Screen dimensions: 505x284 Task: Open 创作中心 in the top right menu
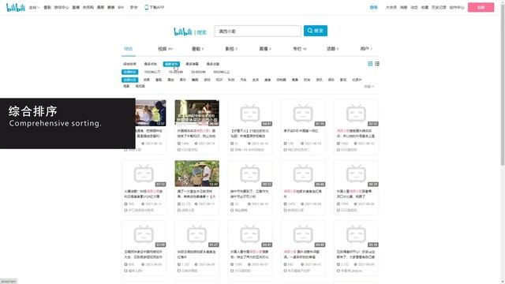(457, 7)
